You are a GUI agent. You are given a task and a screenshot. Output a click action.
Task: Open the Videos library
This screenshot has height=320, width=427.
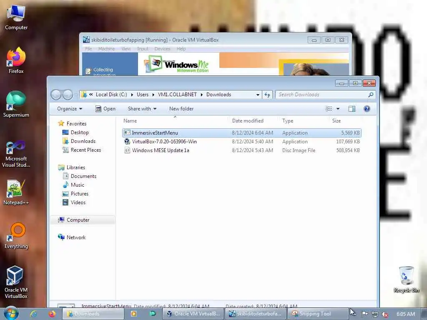tap(74, 202)
